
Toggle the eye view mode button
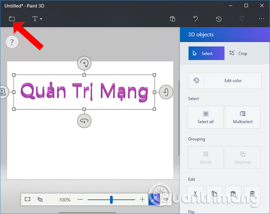165,199
